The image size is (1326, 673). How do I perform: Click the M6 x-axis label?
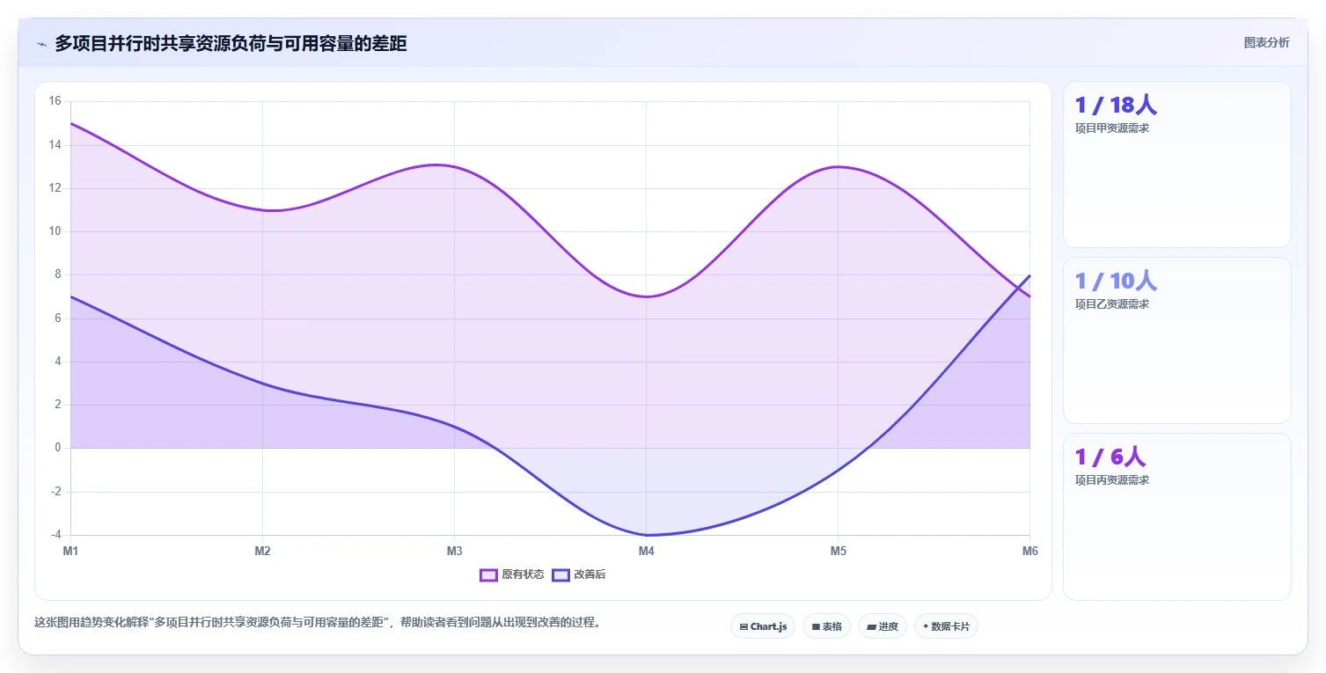[x=1029, y=552]
